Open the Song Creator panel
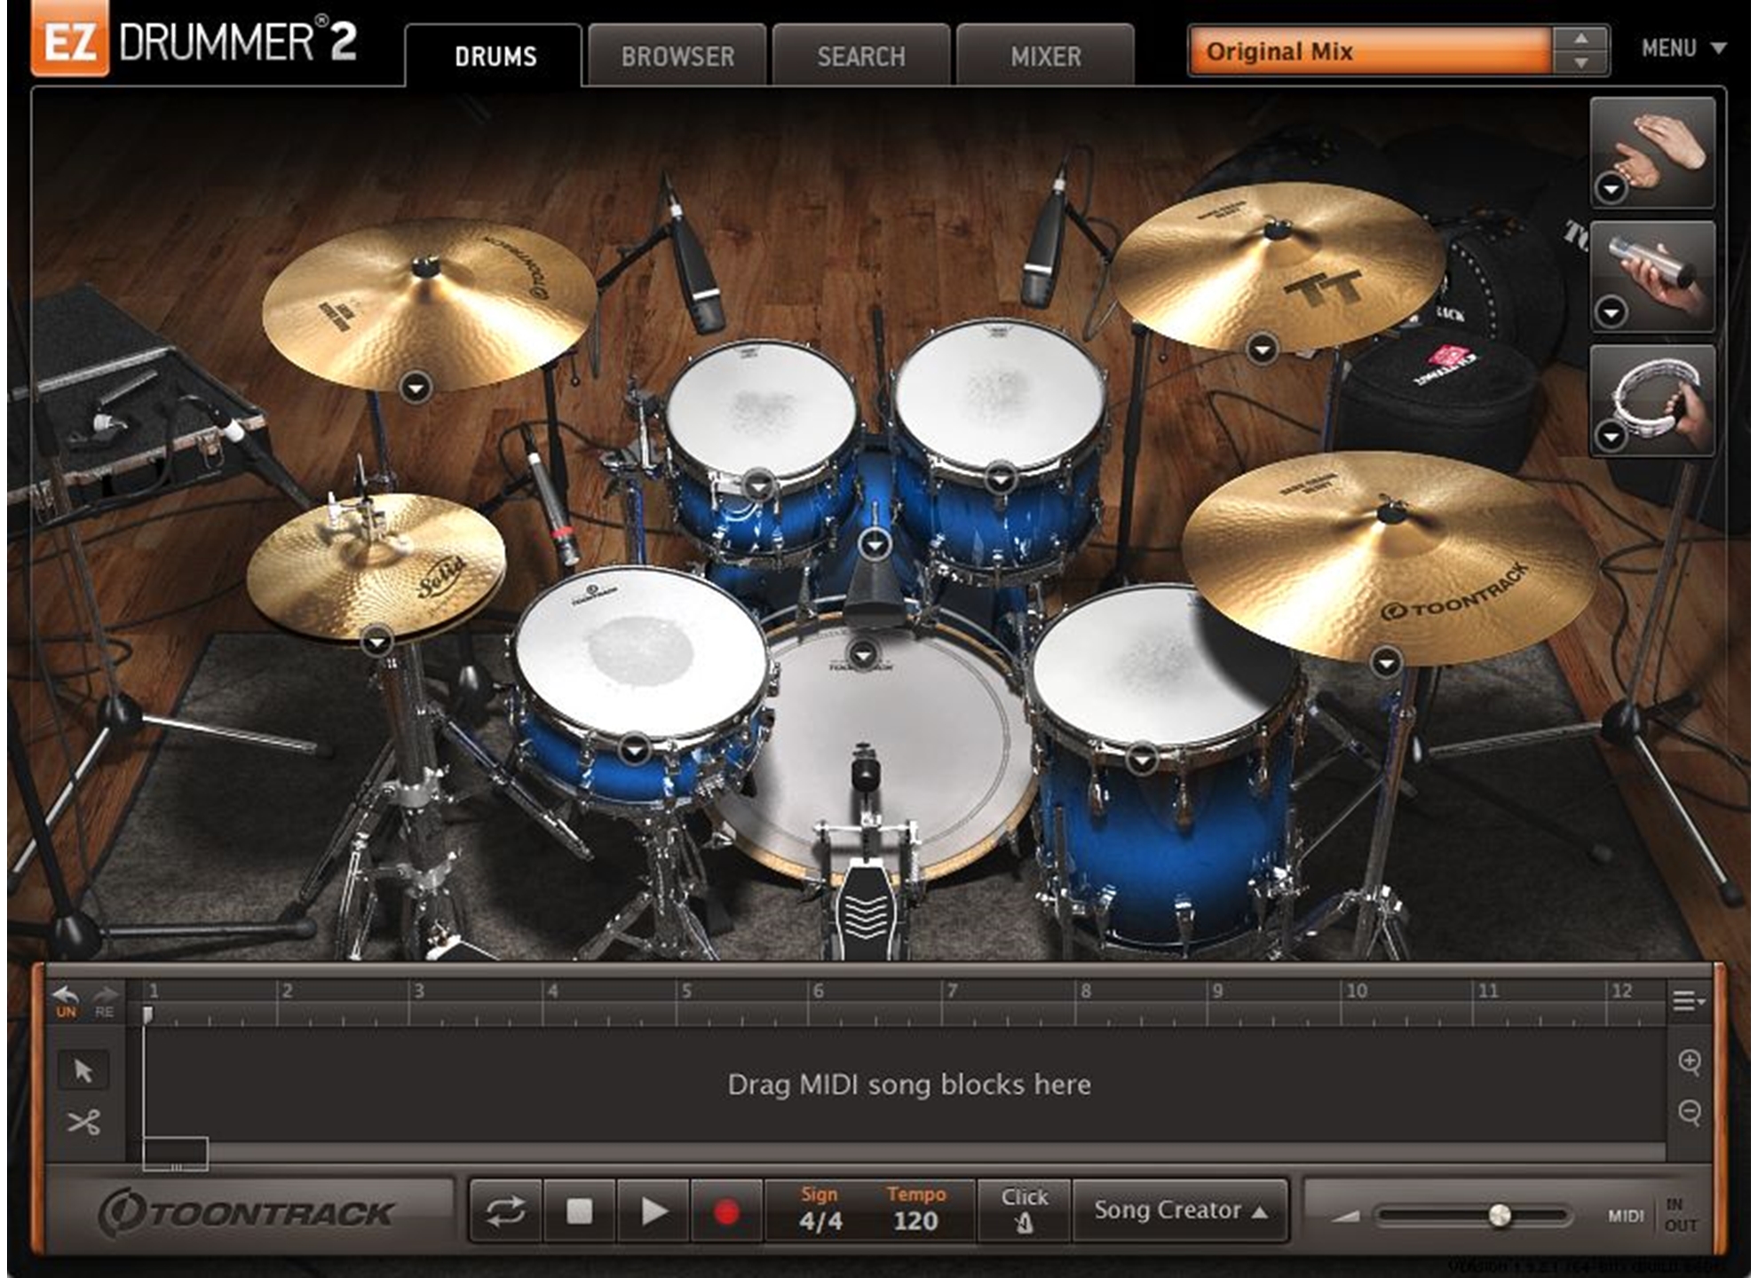Image resolution: width=1758 pixels, height=1278 pixels. click(1180, 1211)
